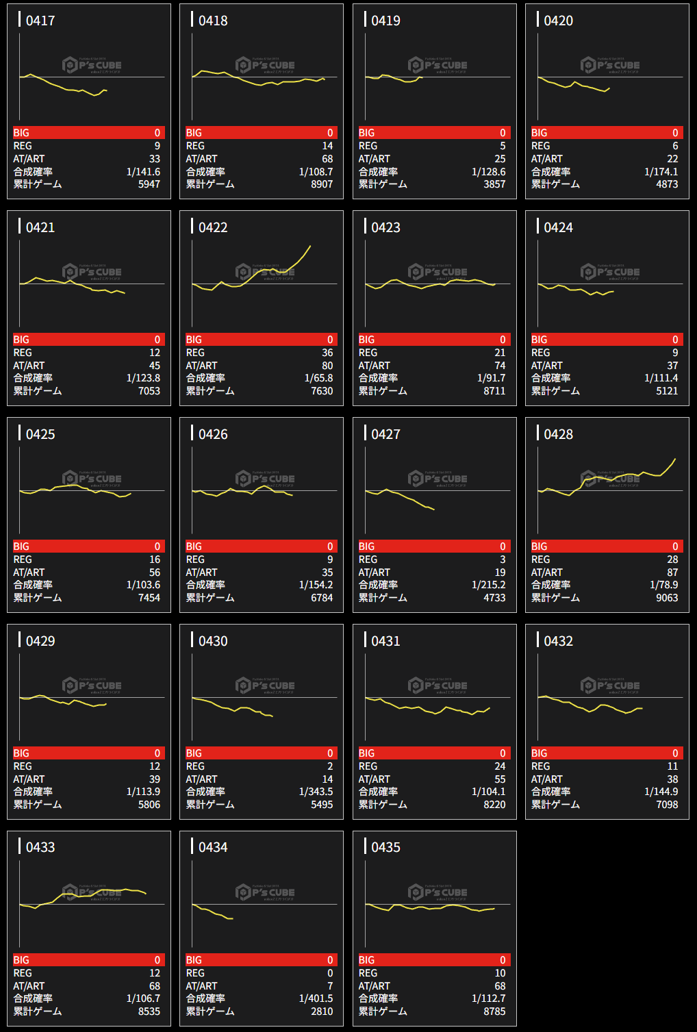Click the P's CUBE logo in card 0427
This screenshot has height=1032, width=697.
point(437,479)
